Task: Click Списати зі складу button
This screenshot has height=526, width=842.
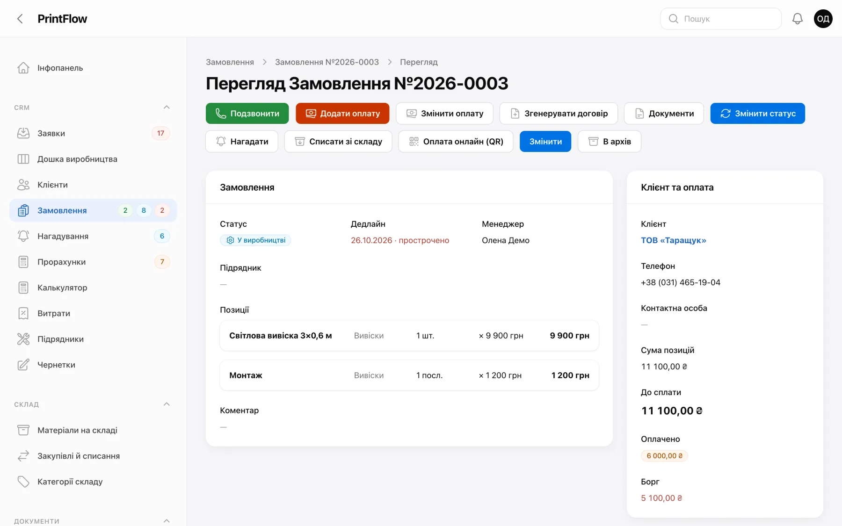Action: click(x=338, y=141)
